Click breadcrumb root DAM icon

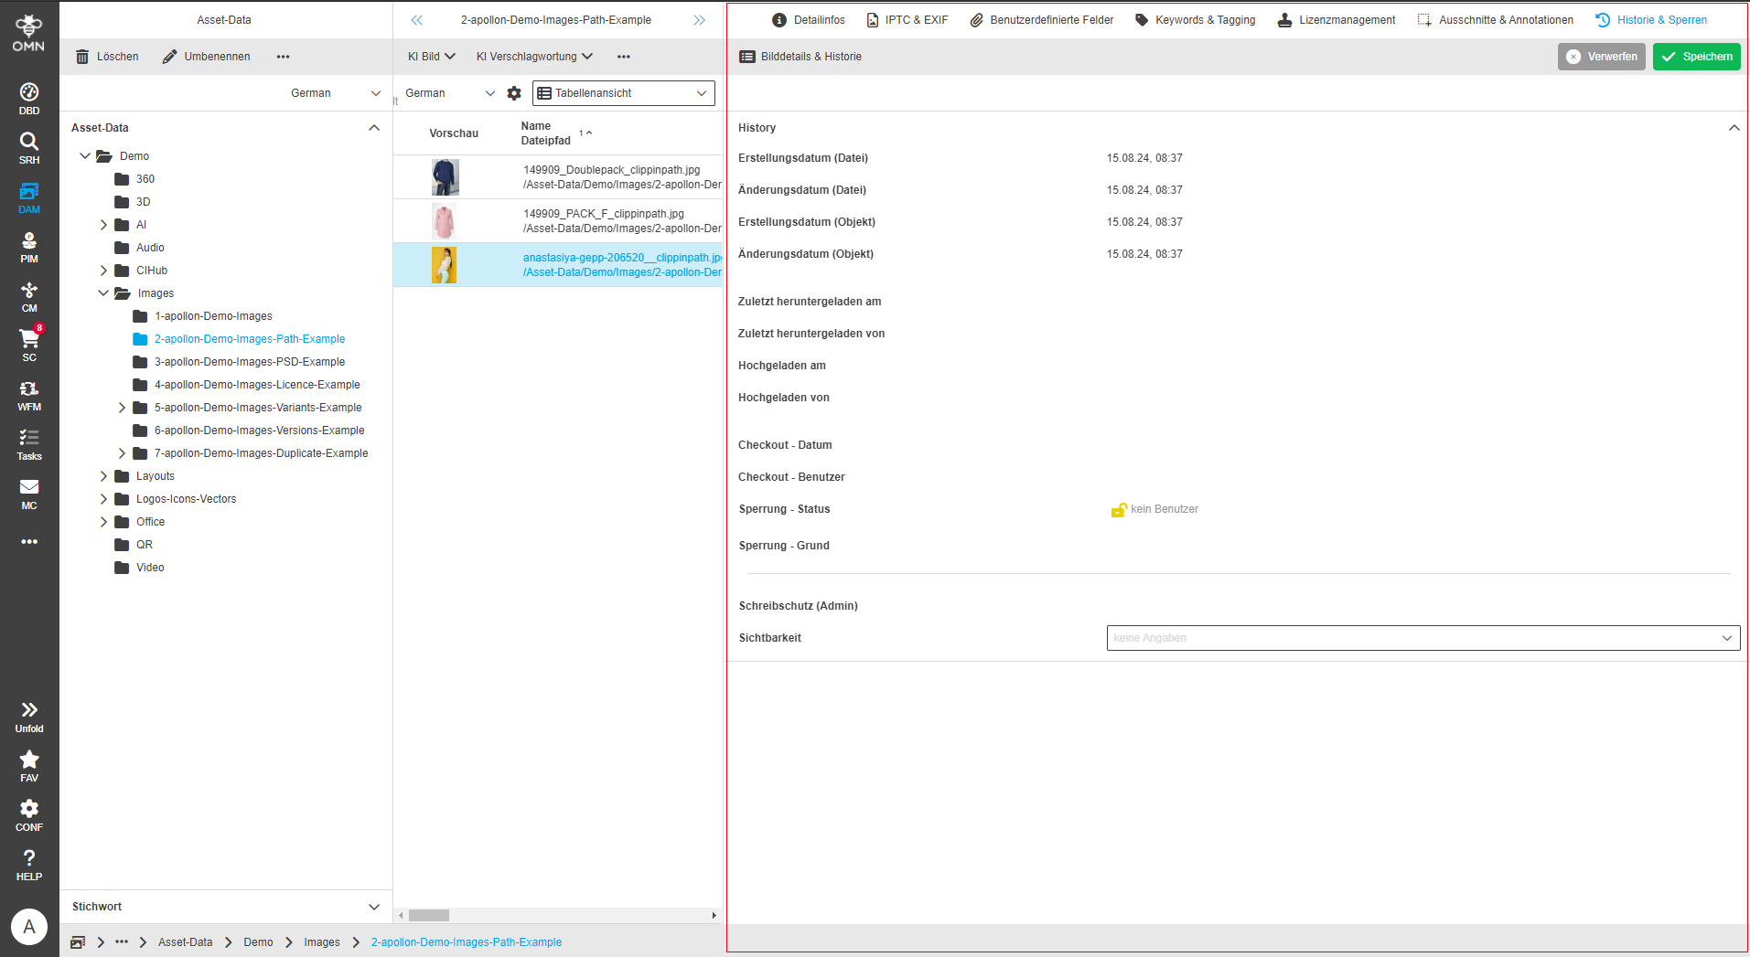[x=79, y=942]
